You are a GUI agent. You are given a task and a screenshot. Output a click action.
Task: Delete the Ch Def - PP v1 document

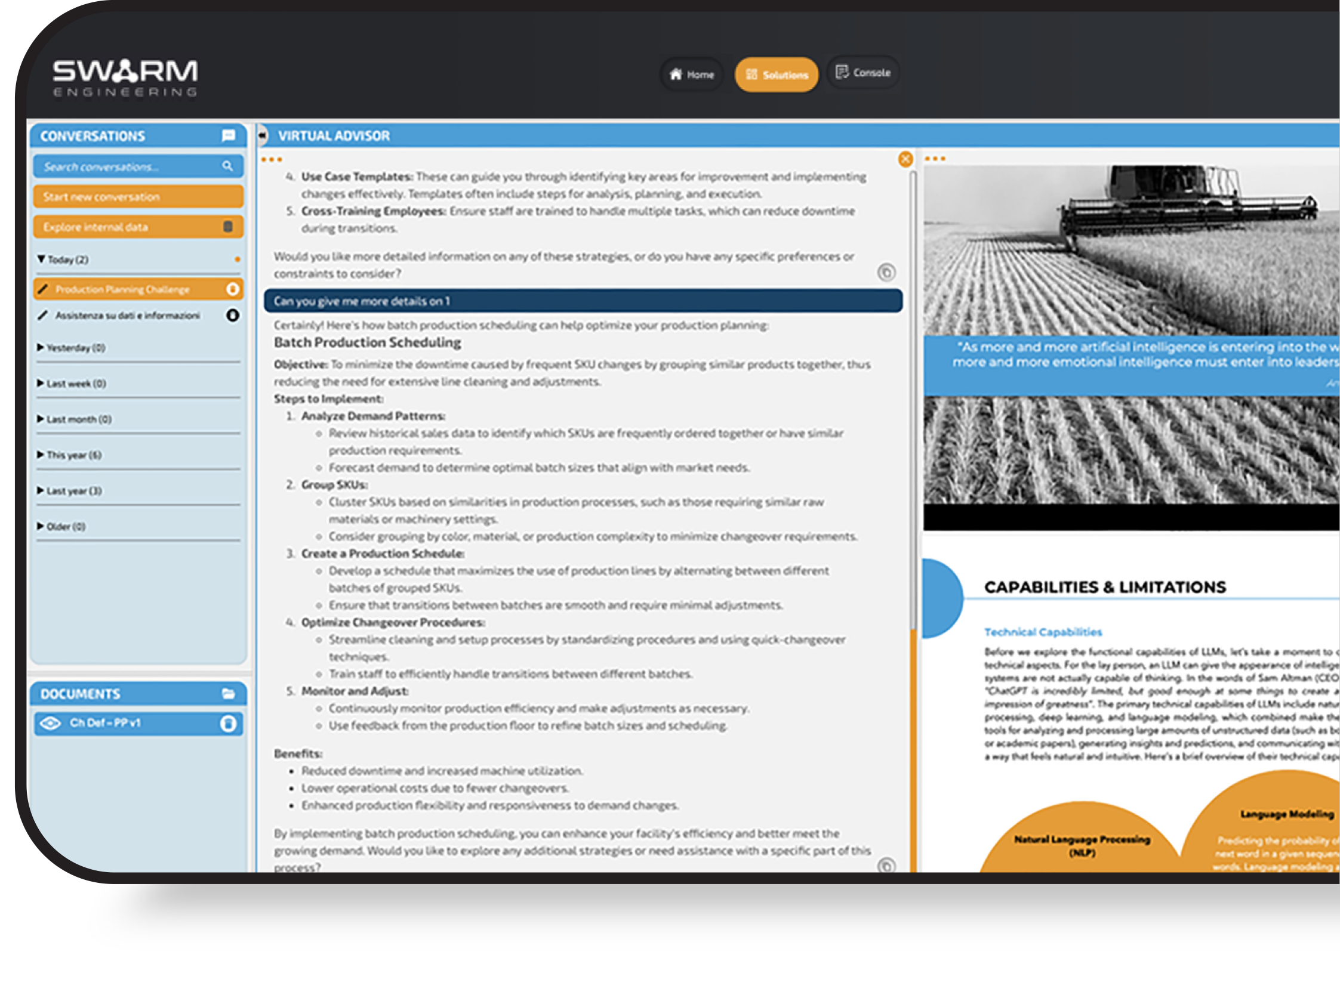(x=229, y=723)
